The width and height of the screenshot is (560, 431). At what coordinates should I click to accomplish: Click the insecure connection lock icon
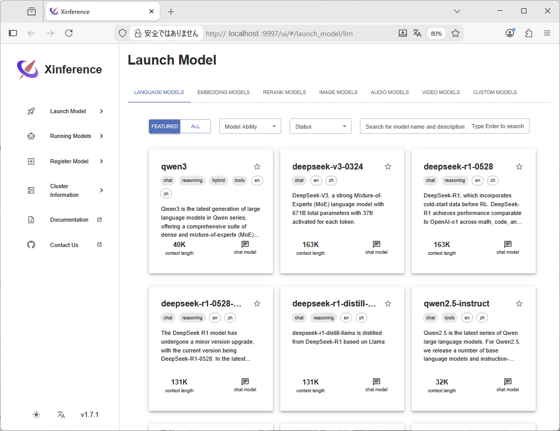(x=138, y=34)
